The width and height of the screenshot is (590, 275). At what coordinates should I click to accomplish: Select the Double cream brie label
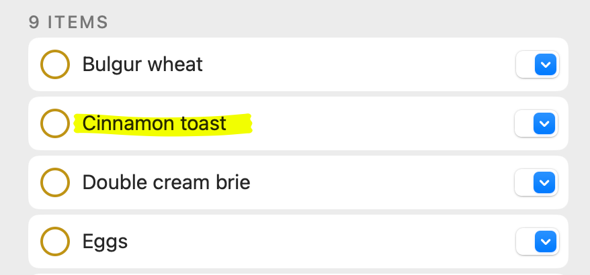166,182
